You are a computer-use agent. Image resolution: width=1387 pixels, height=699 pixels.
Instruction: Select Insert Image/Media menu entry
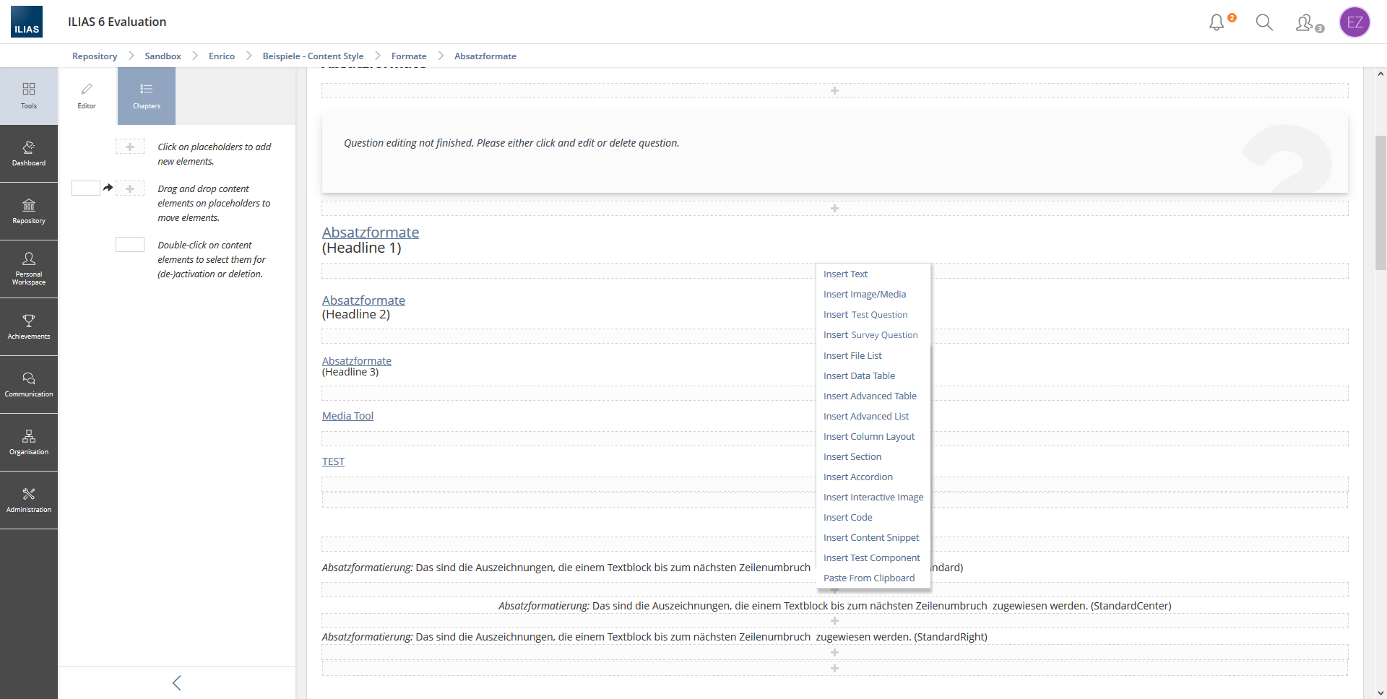(x=864, y=295)
